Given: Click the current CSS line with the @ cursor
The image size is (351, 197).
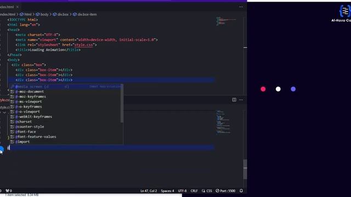Looking at the screenshot, I should click(111, 148).
